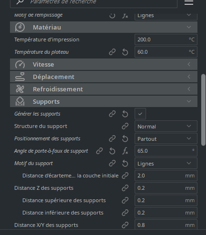Click the Matériau spool icon

pos(20,27)
